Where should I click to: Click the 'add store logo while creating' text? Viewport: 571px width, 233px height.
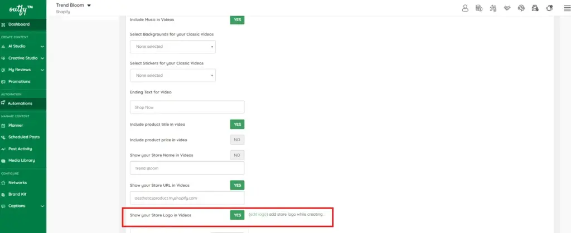(296, 215)
